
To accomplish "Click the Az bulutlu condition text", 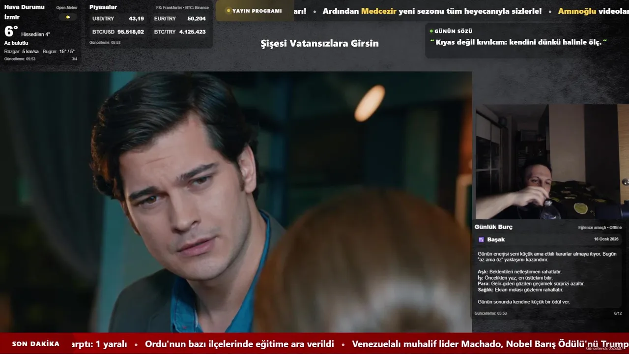I will click(16, 43).
